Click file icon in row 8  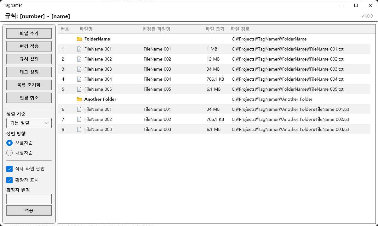click(x=79, y=129)
